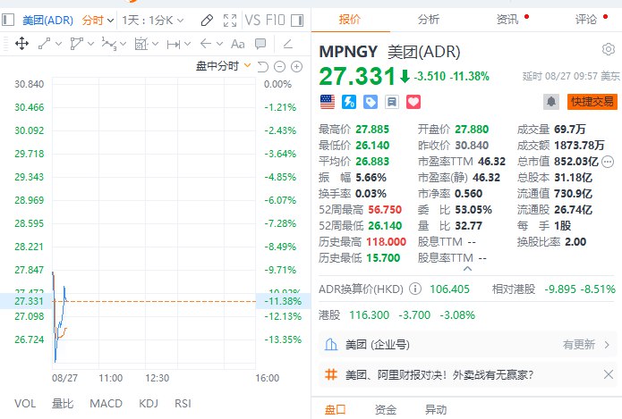Viewport: 622px width, 419px height.
Task: Zoom in chart with plus icon
Action: point(297,66)
